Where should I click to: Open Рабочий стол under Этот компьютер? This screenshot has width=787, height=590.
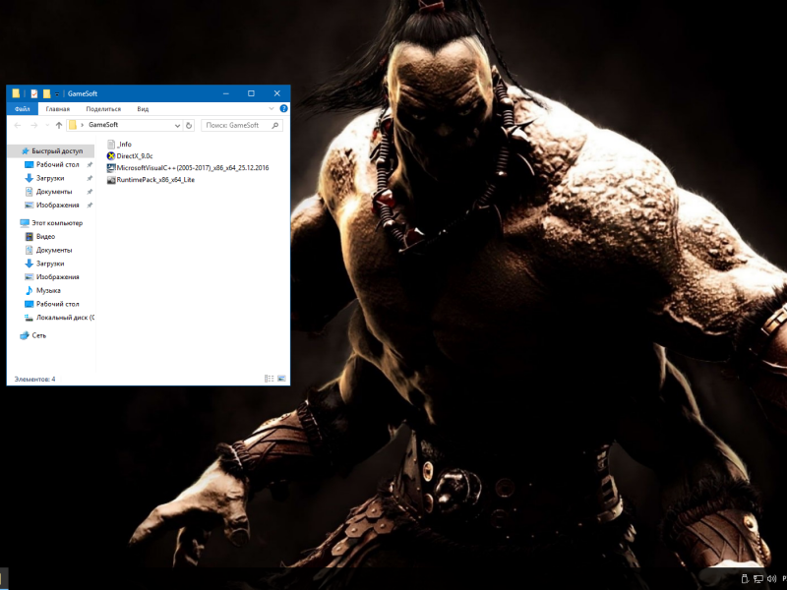click(x=57, y=304)
